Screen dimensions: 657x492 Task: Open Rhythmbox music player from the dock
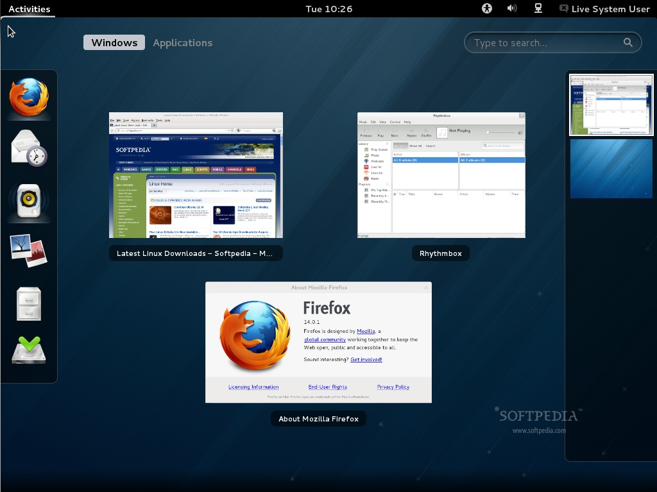28,201
